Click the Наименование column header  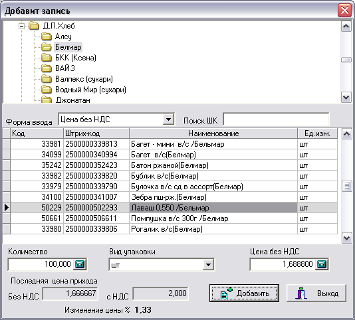pos(213,133)
